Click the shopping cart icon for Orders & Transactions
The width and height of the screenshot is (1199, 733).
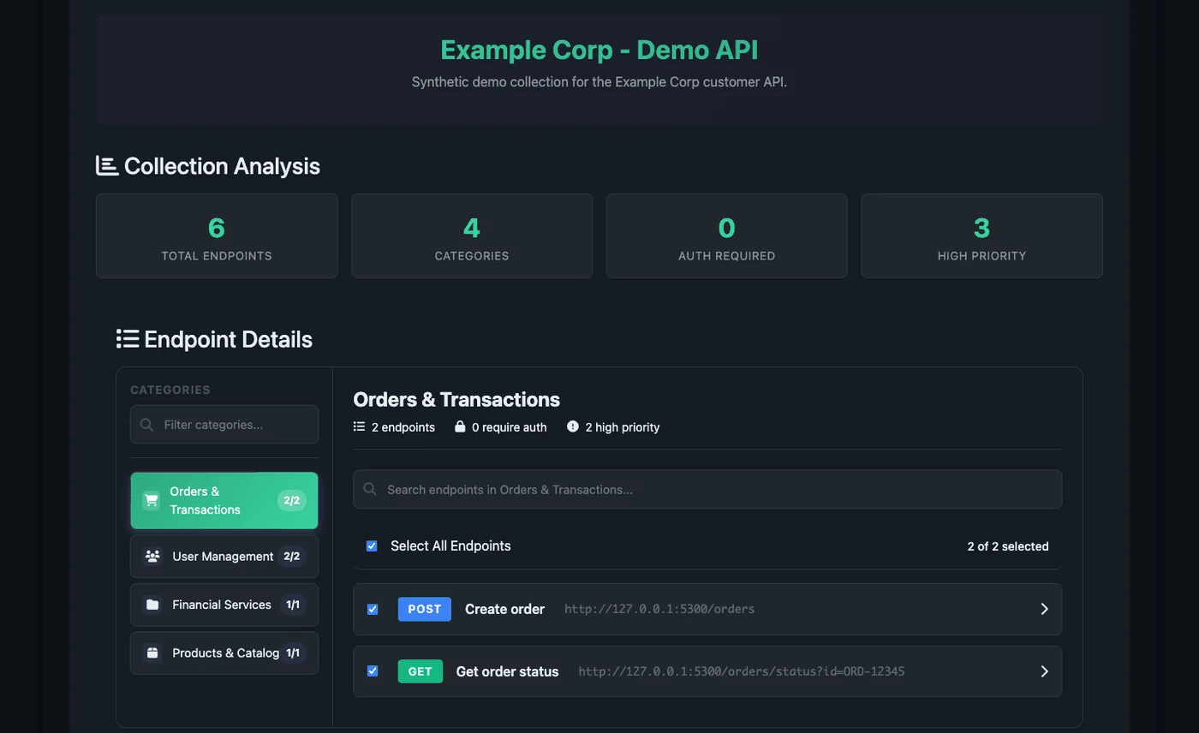point(152,500)
